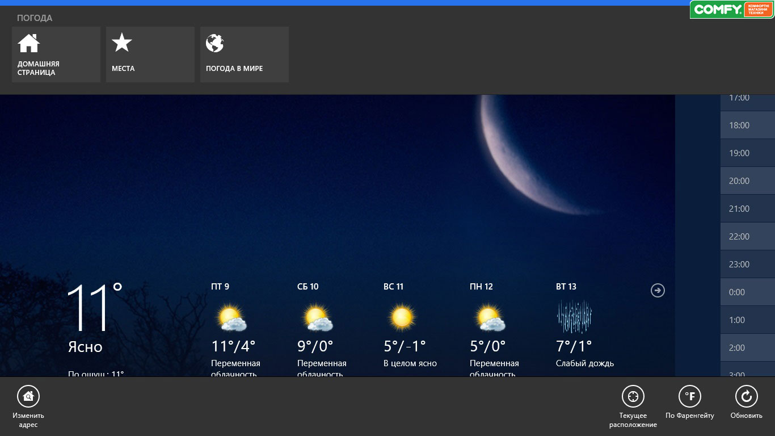Image resolution: width=775 pixels, height=436 pixels.
Task: Click hourly row 2:00
Action: click(748, 348)
